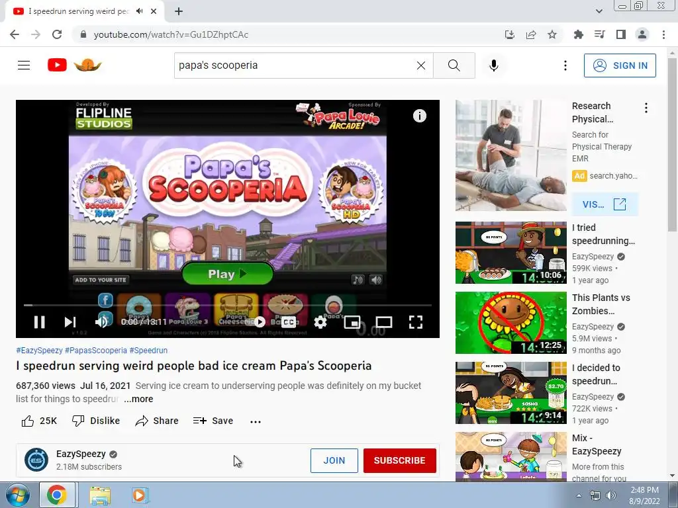Share the video
This screenshot has height=508, width=678.
click(156, 421)
